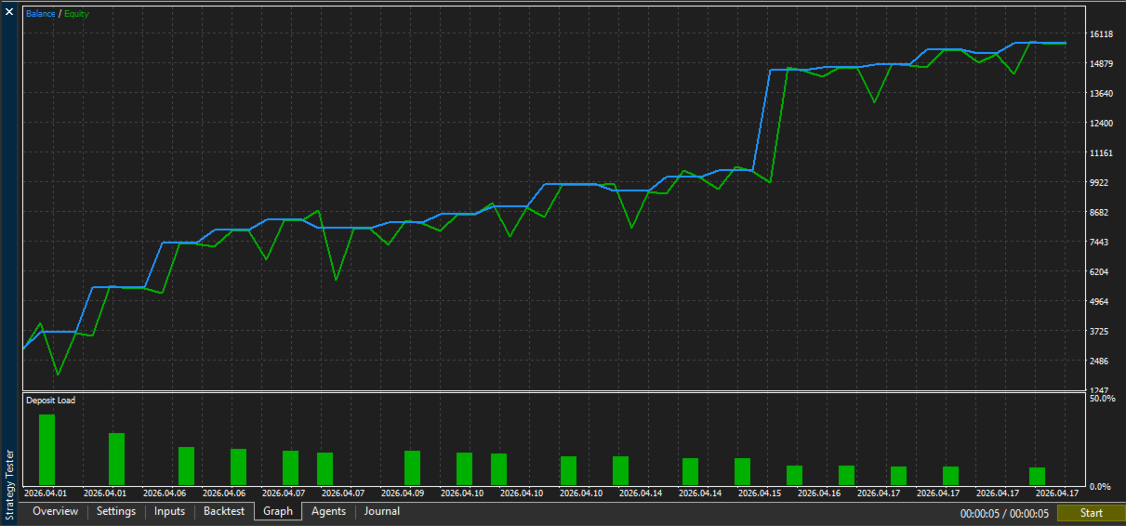Click the 16118 axis value
Image resolution: width=1126 pixels, height=526 pixels.
point(1102,34)
